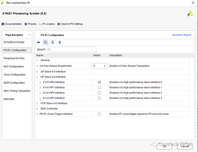Enable S AXI HP1 interface checkbox

[x=99, y=87]
